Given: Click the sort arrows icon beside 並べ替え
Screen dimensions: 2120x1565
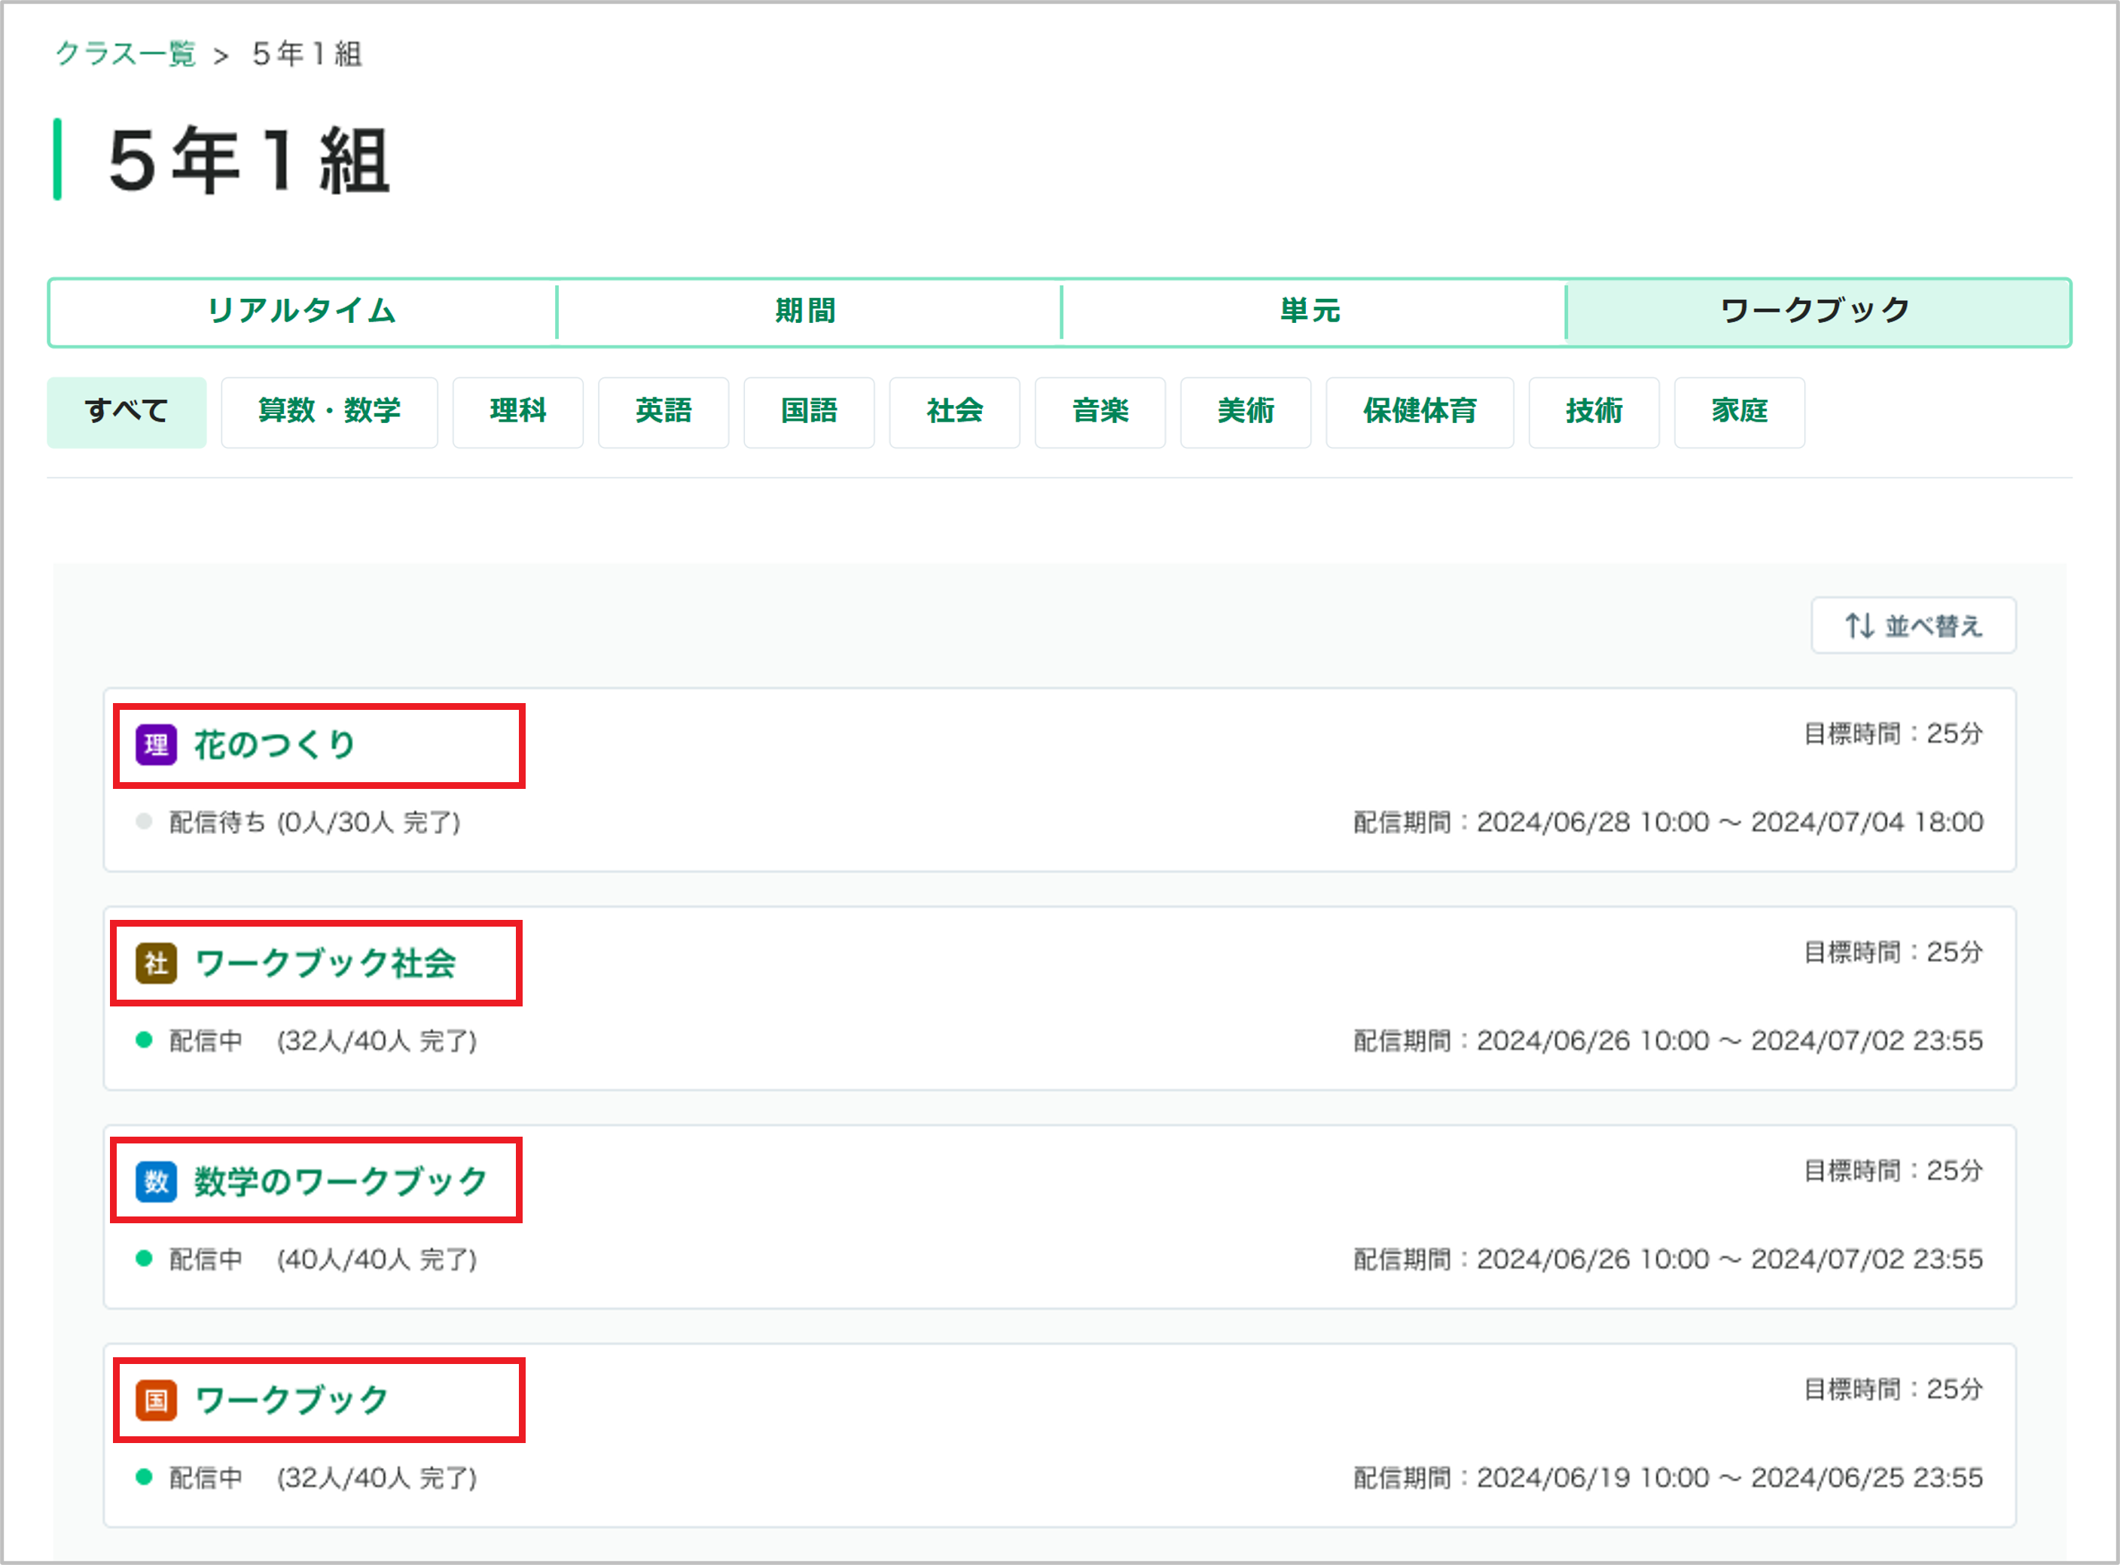Looking at the screenshot, I should (1859, 626).
